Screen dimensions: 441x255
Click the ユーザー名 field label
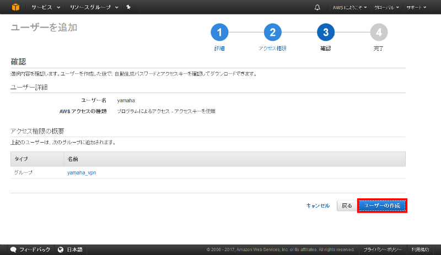point(94,100)
